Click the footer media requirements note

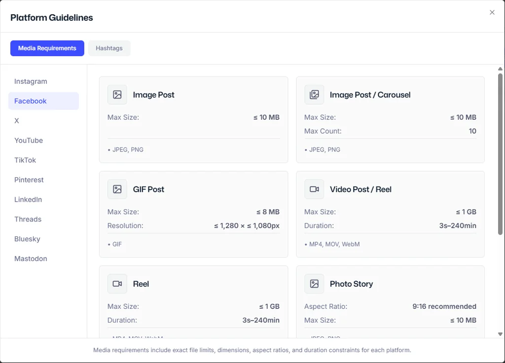[252, 350]
